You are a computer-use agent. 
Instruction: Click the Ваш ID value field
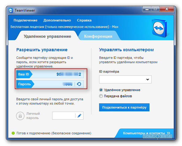[x=50, y=74]
